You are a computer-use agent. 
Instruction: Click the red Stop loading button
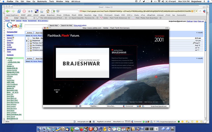tap(24, 11)
